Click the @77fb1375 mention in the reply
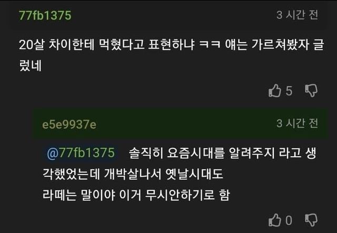Screen dimensions: 337x233 click(81, 153)
